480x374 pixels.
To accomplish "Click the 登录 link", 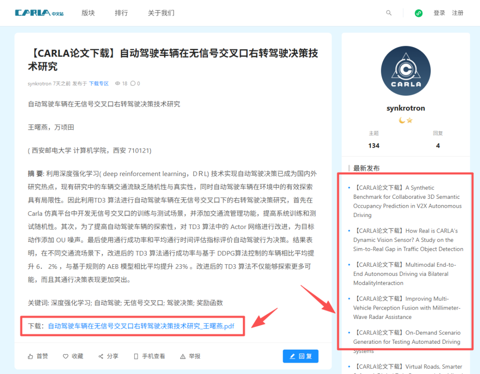I will pyautogui.click(x=439, y=13).
